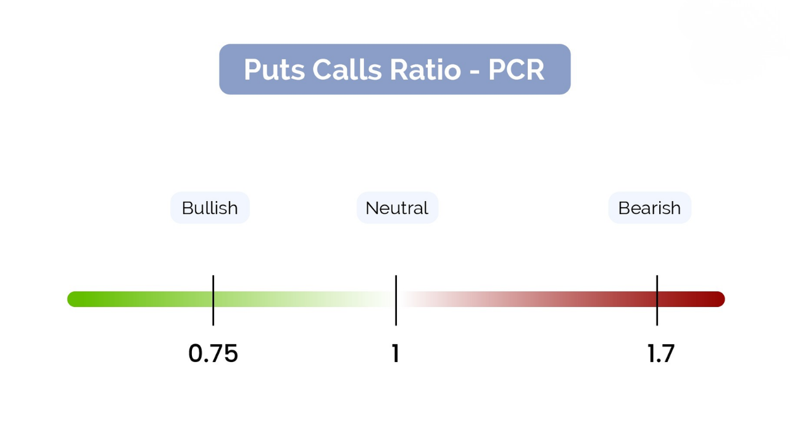Image resolution: width=790 pixels, height=444 pixels.
Task: Select the Bullish label
Action: click(210, 208)
